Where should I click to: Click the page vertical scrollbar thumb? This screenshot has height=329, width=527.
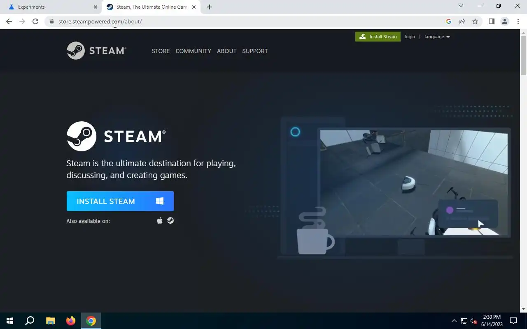click(523, 56)
